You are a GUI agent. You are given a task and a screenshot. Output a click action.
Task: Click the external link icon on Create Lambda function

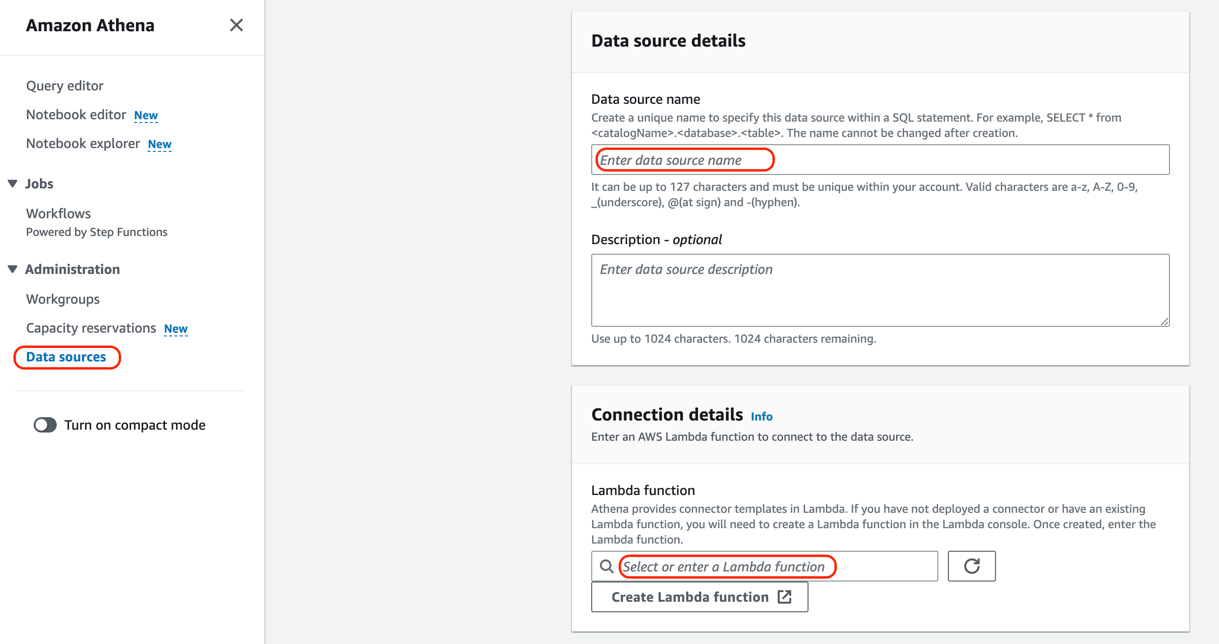[784, 597]
